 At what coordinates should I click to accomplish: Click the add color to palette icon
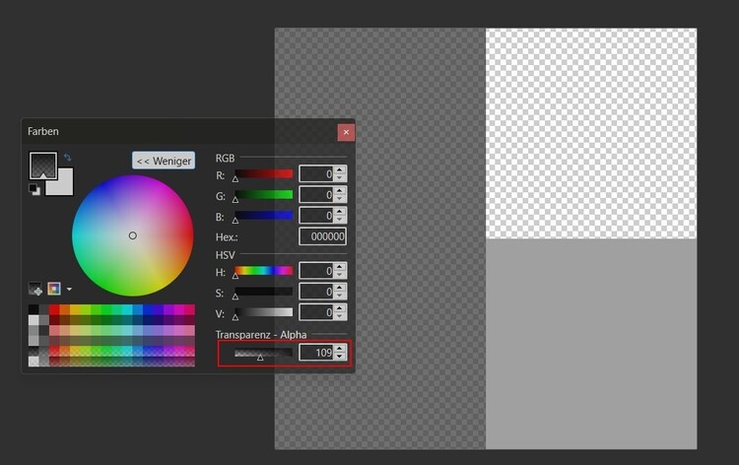point(35,289)
